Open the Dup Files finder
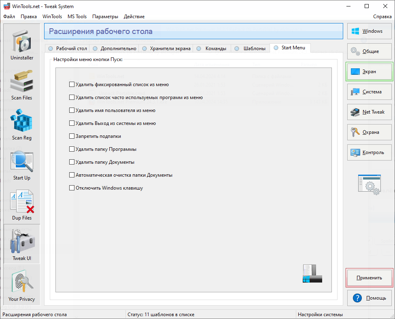Image resolution: width=395 pixels, height=319 pixels. [x=22, y=205]
